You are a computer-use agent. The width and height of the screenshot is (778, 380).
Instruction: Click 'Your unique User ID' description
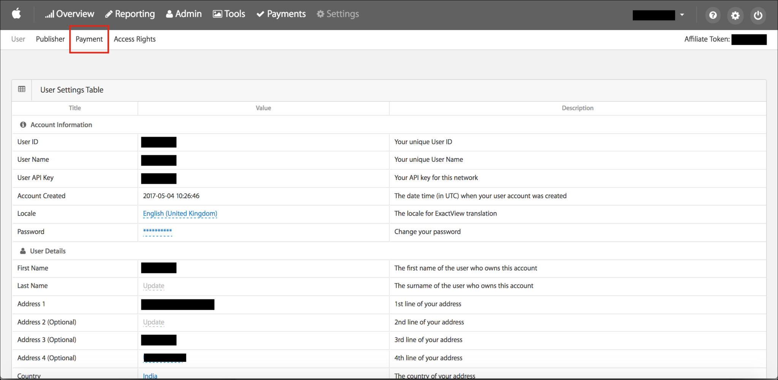[x=423, y=142]
